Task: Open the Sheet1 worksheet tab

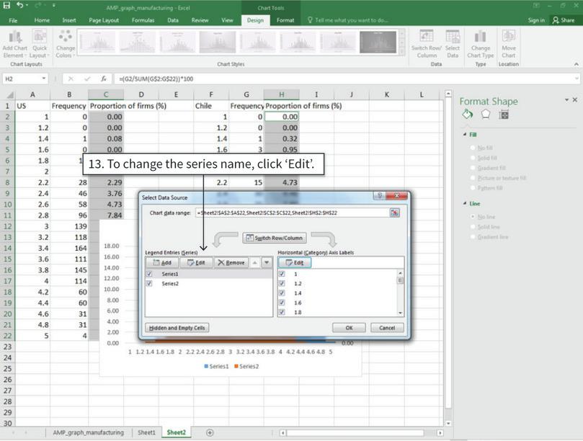Action: [x=146, y=433]
